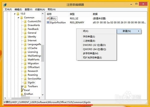Click the 15.0 folder icon
Viewport: 150px width, 107px height.
tap(18, 14)
